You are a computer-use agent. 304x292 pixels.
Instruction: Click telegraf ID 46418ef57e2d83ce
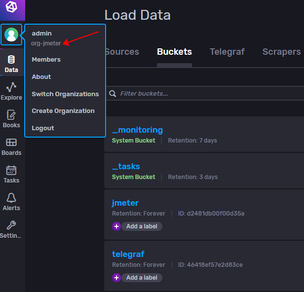210,265
